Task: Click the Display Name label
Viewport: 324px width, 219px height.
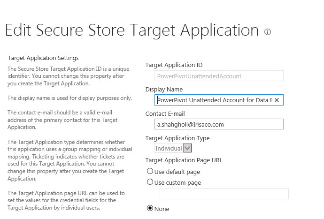Action: pos(164,90)
